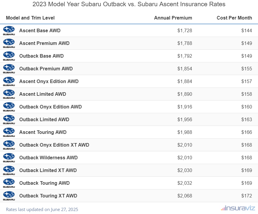
Task: Click the $1,788 annual premium value
Action: (x=185, y=43)
